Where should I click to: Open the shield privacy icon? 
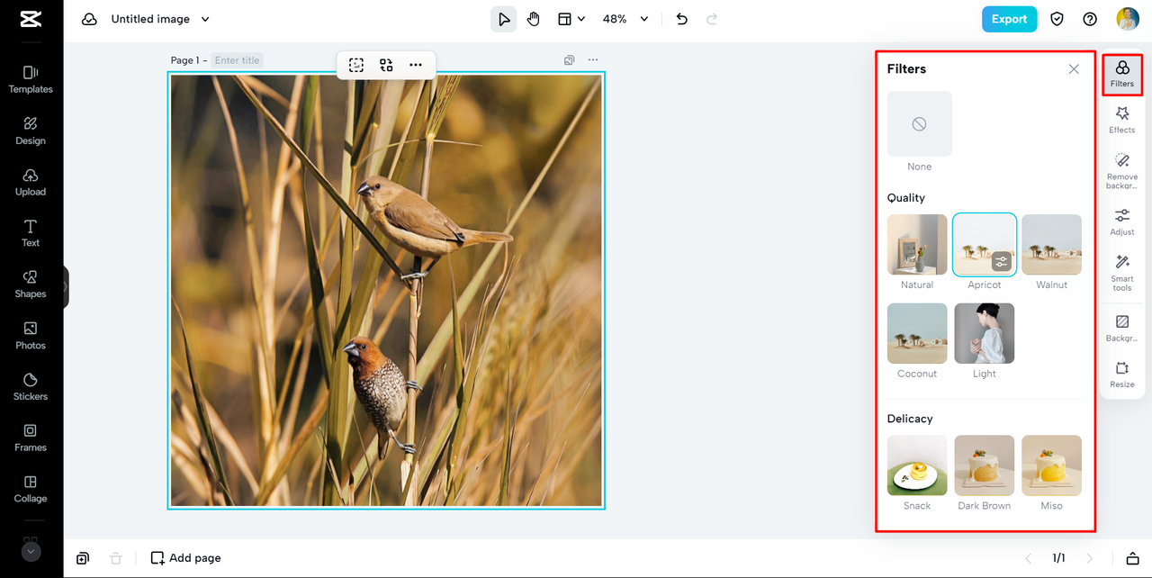pyautogui.click(x=1057, y=19)
